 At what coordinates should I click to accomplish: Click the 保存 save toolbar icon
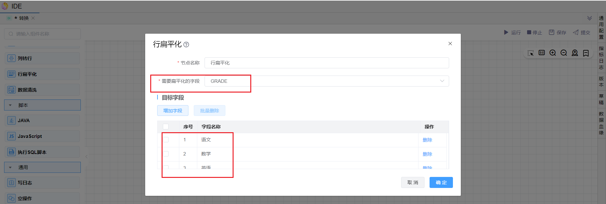click(x=551, y=32)
